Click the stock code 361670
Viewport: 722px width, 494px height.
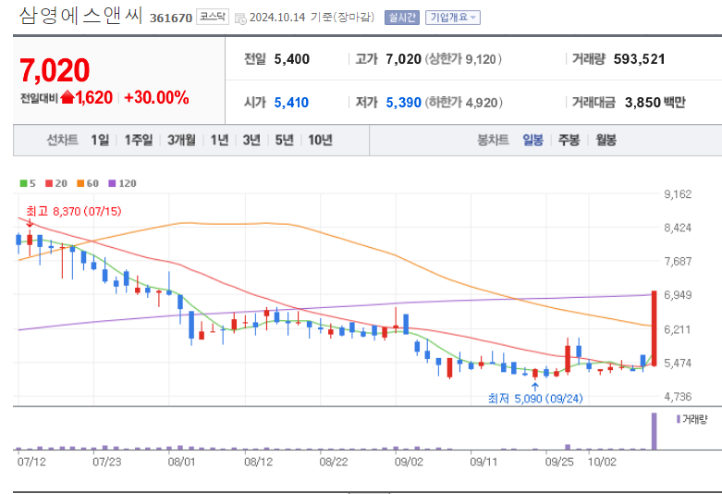click(171, 18)
